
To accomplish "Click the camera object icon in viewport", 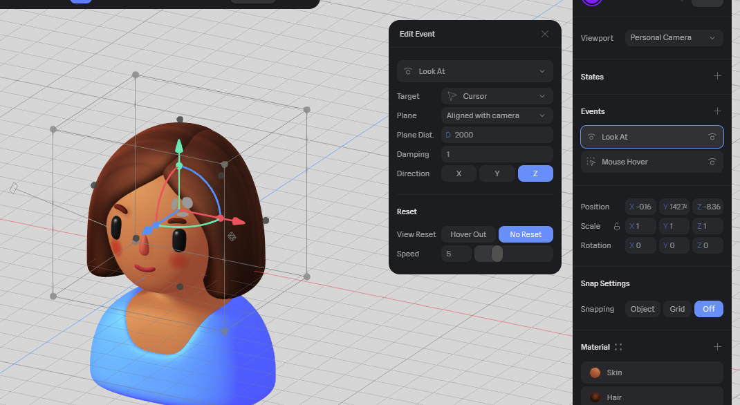I will pyautogui.click(x=14, y=188).
